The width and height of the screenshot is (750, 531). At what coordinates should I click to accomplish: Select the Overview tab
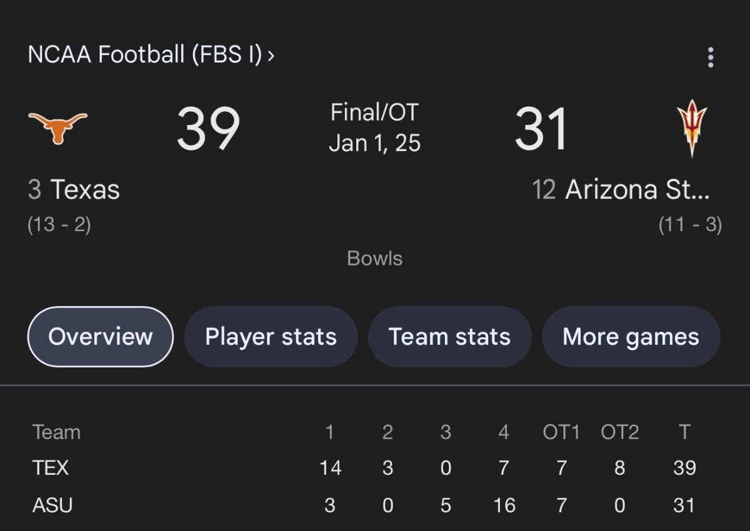click(100, 337)
